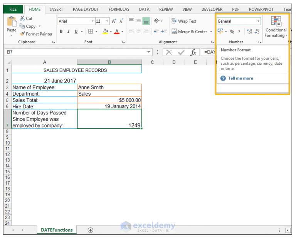Switch to DATA tab

click(x=144, y=9)
